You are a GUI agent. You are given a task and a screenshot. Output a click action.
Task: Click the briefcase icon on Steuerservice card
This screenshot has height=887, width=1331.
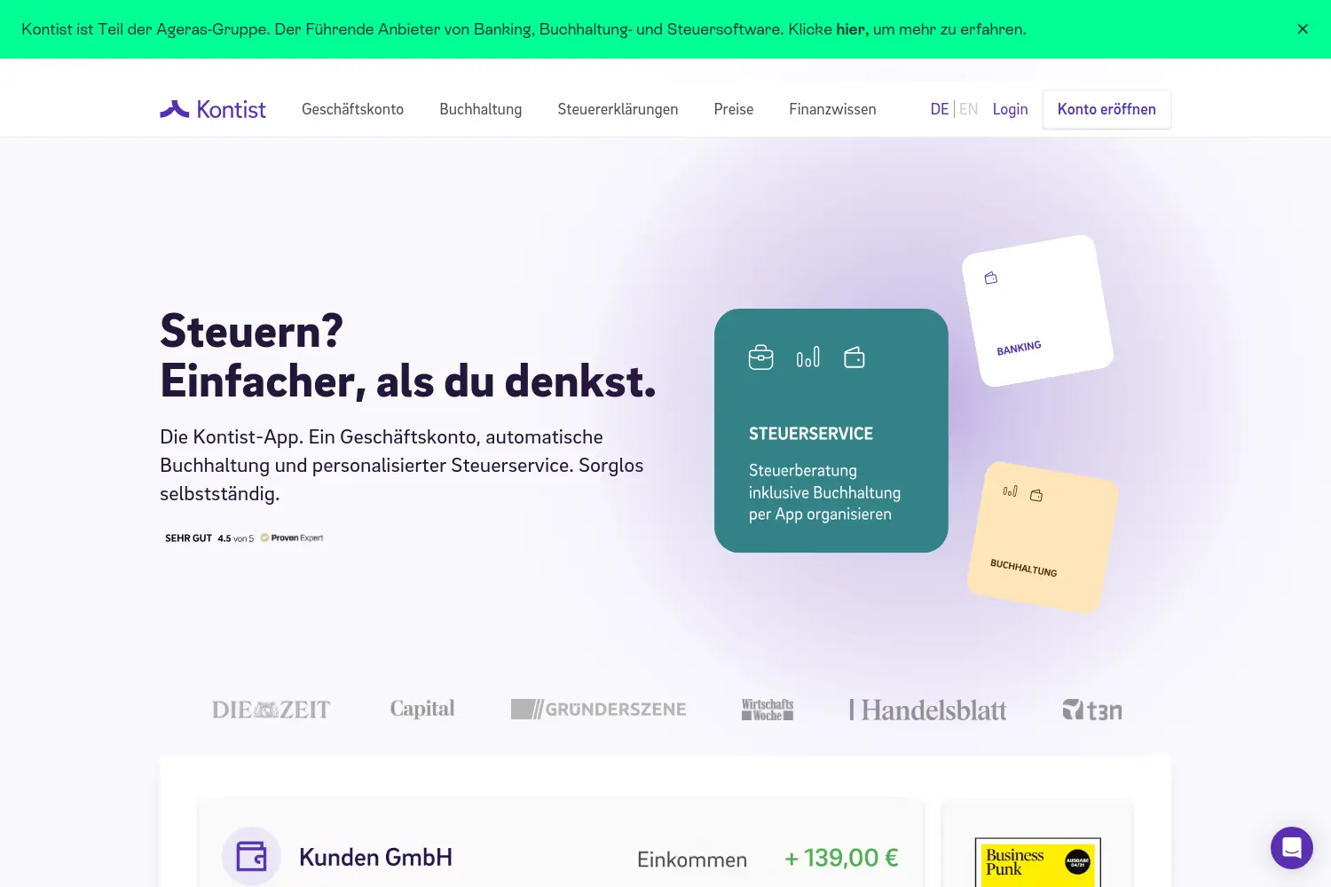[761, 357]
